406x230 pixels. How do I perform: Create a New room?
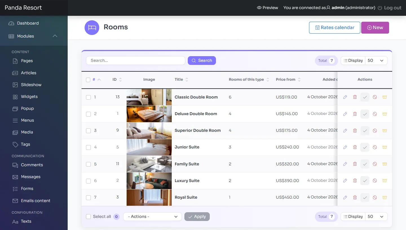click(375, 28)
